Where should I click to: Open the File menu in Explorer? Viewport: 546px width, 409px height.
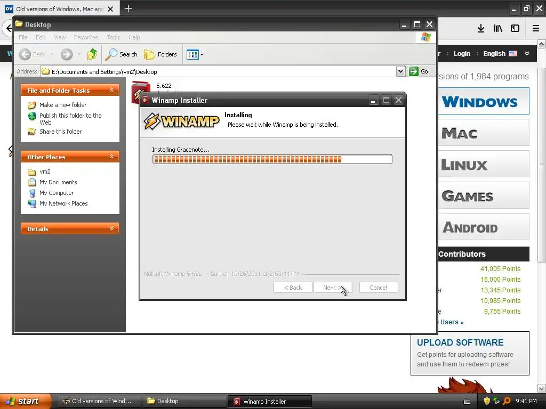[23, 37]
